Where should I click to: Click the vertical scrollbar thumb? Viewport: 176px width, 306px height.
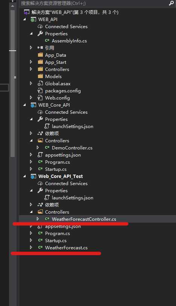click(12, 83)
